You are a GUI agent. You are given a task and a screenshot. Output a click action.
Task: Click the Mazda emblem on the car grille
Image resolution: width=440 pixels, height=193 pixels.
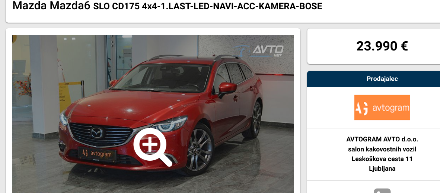coord(97,133)
